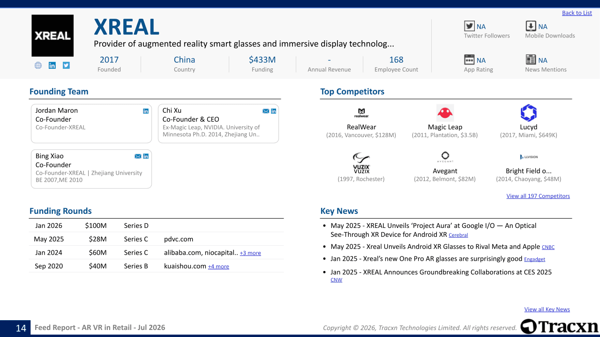This screenshot has width=600, height=337.
Task: Click the Lucyd competitor logo
Action: (x=528, y=113)
